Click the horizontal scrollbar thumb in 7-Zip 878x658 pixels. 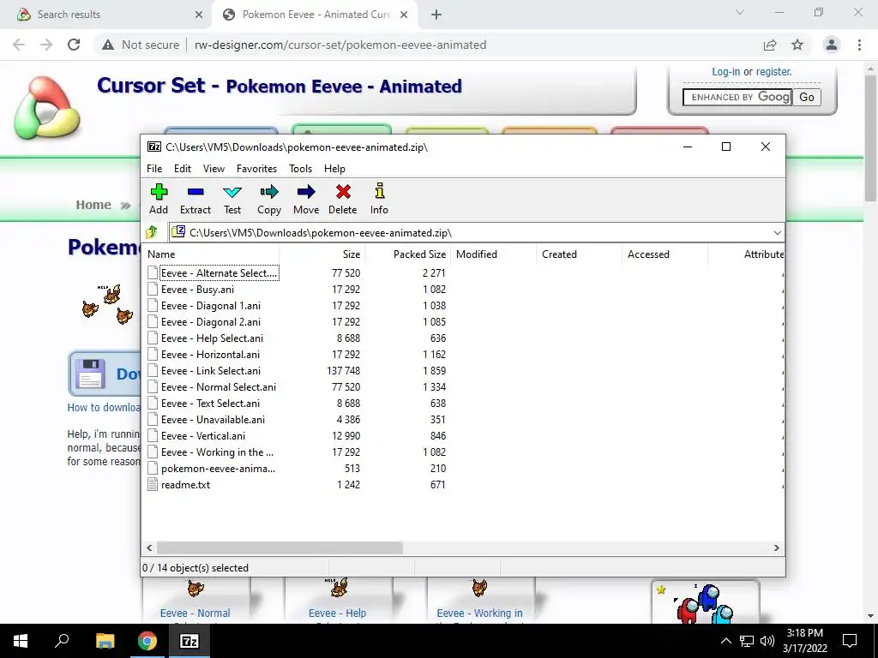click(x=280, y=547)
